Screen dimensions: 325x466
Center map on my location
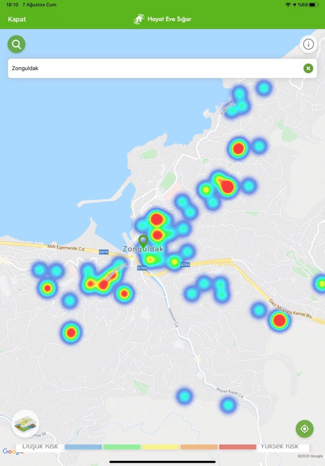(305, 429)
